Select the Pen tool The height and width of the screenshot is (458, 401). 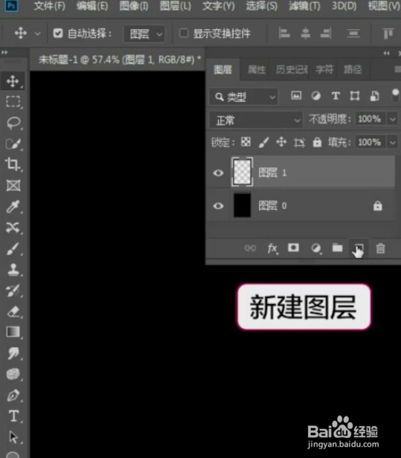13,396
